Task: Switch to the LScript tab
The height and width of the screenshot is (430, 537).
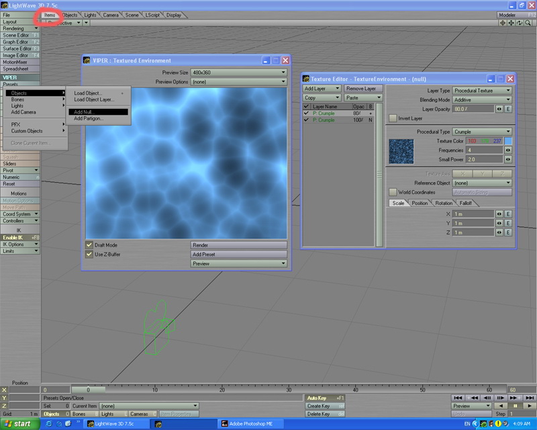Action: point(152,15)
